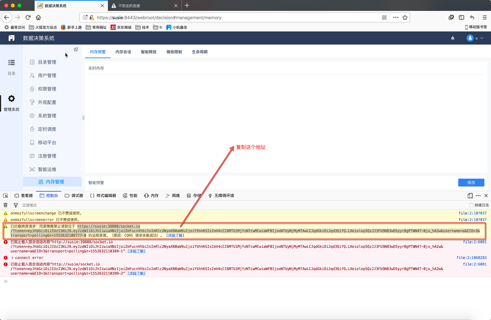The height and width of the screenshot is (320, 491).
Task: Open source link file:2:1060283
Action: pos(471,258)
